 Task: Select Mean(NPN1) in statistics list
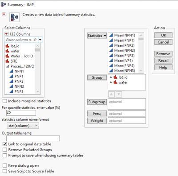click(x=125, y=35)
